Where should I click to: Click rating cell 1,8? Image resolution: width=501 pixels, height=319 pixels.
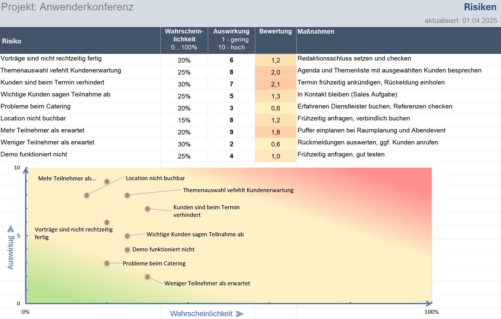pos(276,132)
